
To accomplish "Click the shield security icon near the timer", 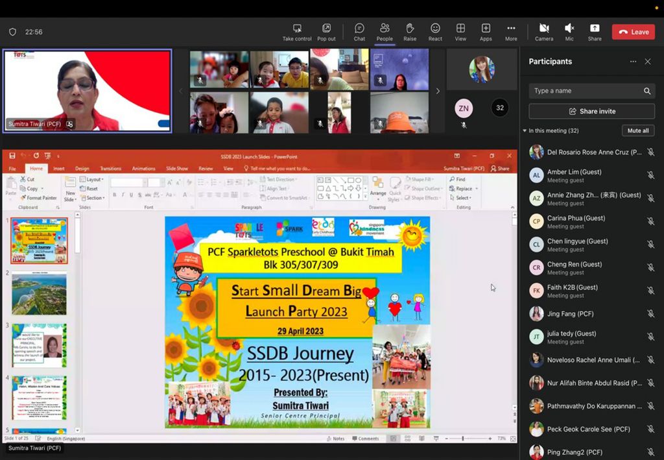I will 13,32.
